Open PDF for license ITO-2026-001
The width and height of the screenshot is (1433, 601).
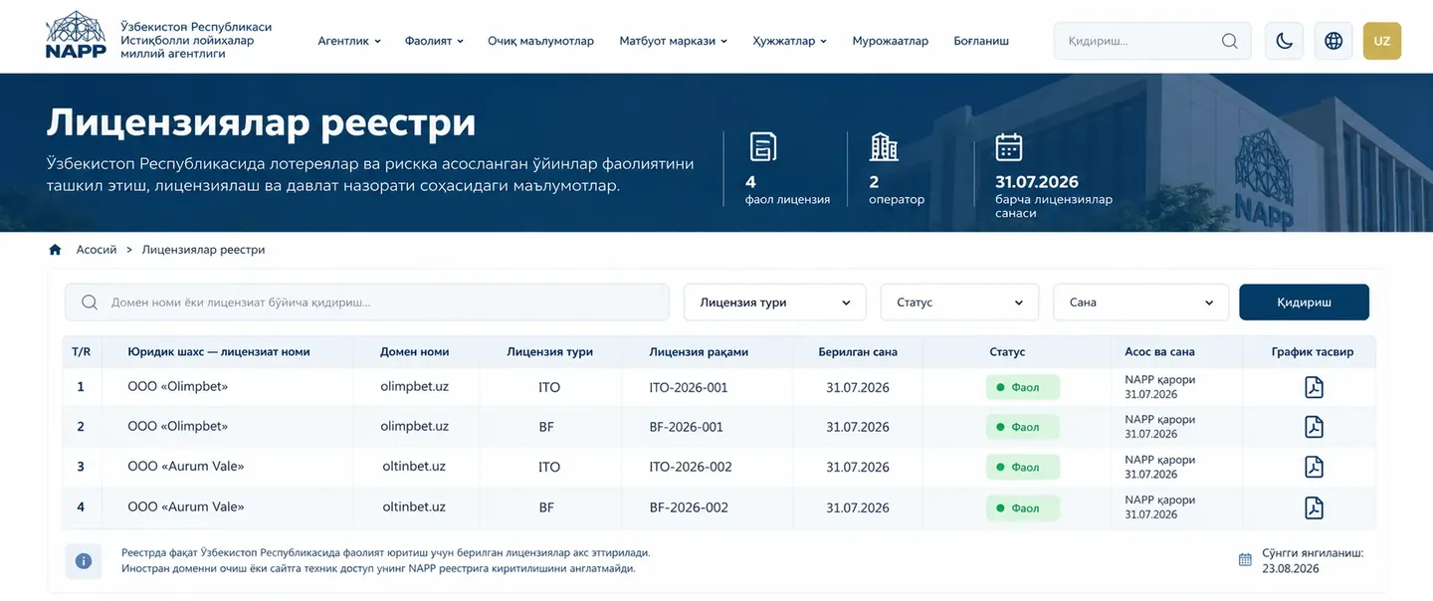pos(1314,387)
